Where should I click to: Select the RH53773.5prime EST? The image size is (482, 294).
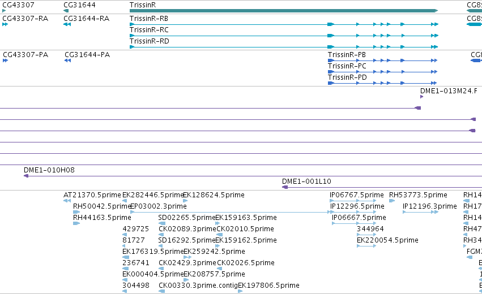(418, 195)
